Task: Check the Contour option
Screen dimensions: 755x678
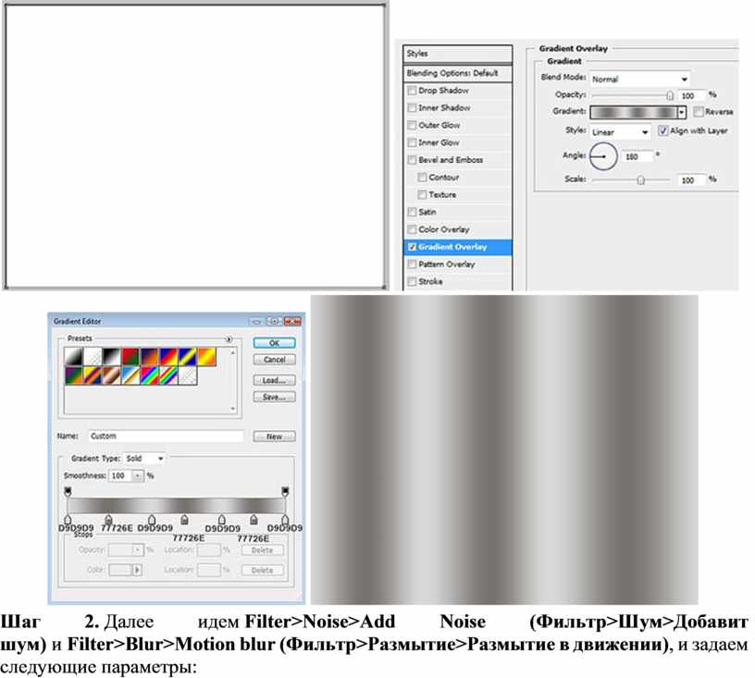Action: (422, 177)
